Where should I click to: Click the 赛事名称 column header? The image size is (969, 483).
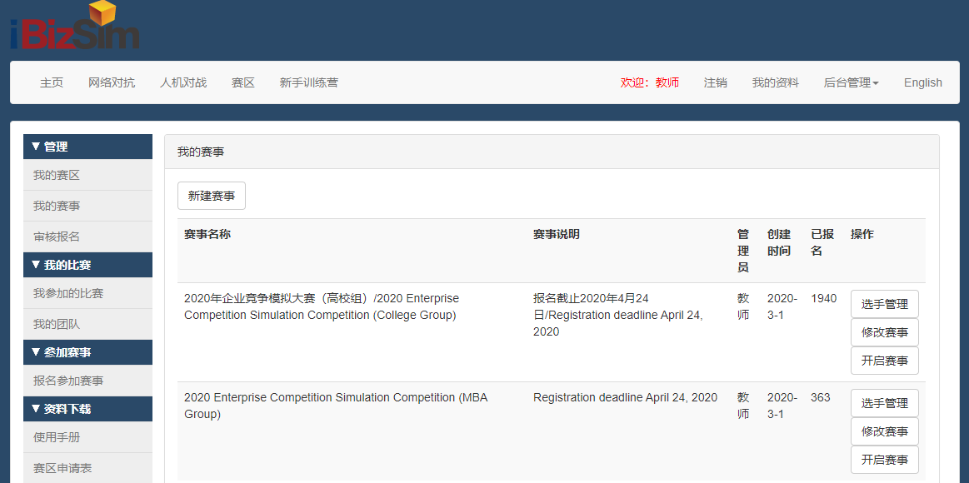point(207,235)
